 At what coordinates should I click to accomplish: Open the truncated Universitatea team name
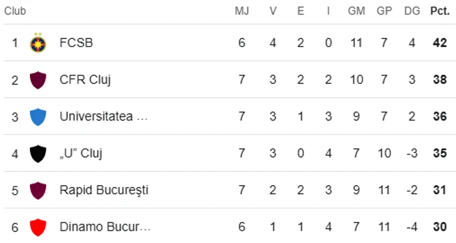(104, 117)
